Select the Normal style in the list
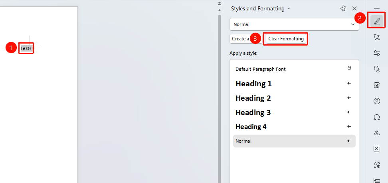This screenshot has width=388, height=183. click(x=294, y=141)
